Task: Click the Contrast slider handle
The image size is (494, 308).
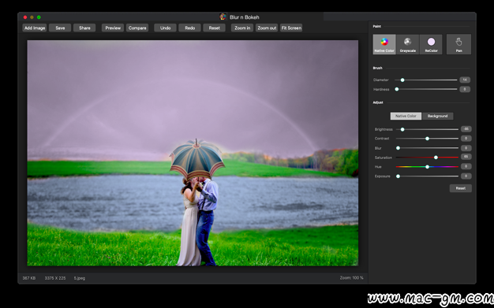Action: [x=427, y=139]
